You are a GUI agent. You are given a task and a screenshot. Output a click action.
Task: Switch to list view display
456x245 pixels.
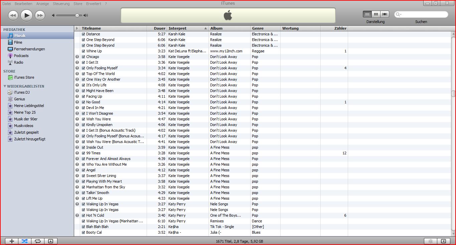click(x=367, y=14)
